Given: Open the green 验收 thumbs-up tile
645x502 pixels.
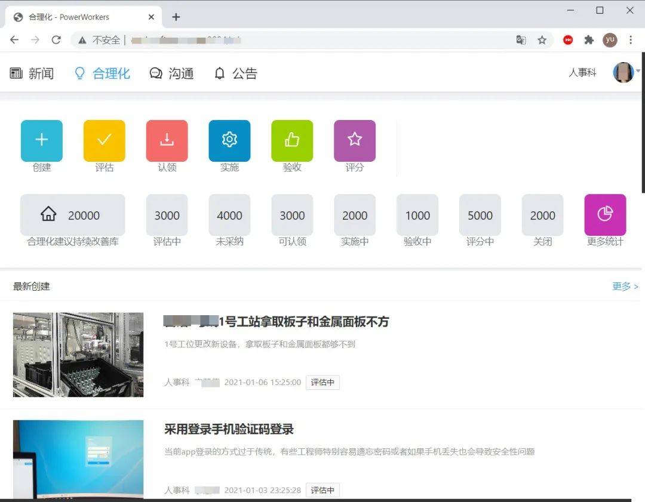Looking at the screenshot, I should click(x=292, y=141).
